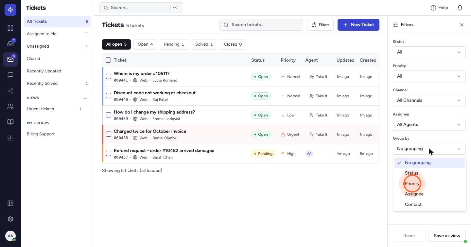Image resolution: width=471 pixels, height=247 pixels.
Task: Click the magnifier icon in Search tickets field
Action: [x=226, y=25]
